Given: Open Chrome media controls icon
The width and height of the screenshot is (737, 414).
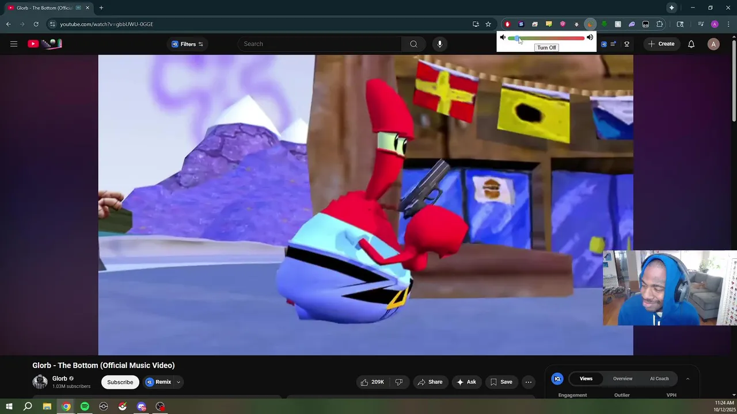Looking at the screenshot, I should pos(701,24).
